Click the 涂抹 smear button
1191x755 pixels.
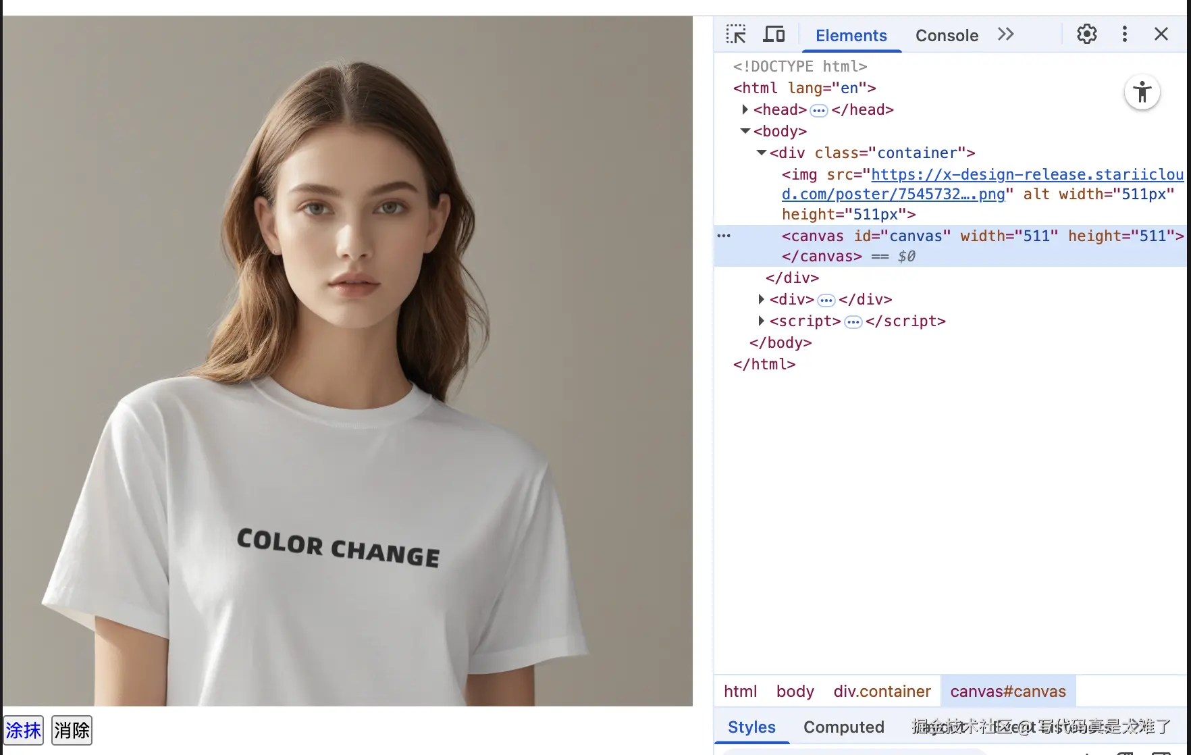point(24,730)
